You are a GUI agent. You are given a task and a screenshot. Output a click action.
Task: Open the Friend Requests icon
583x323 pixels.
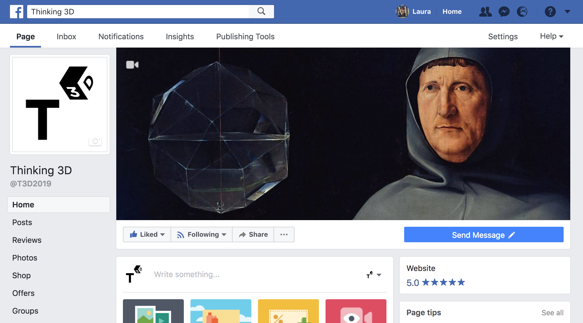click(x=485, y=12)
